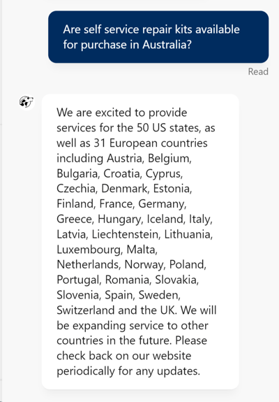This screenshot has width=279, height=402.
Task: Click the Read receipt label
Action: [258, 71]
